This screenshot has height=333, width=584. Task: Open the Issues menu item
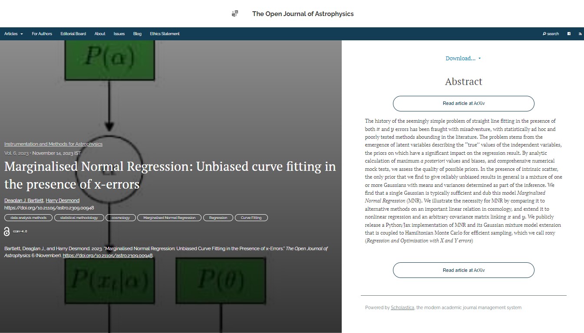119,34
